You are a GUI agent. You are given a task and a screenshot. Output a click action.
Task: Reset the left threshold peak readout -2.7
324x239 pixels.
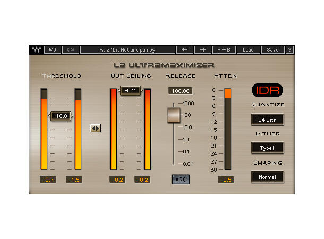click(x=48, y=180)
